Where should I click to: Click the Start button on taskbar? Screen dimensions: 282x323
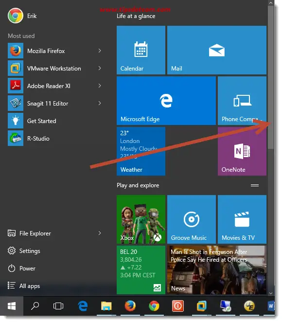[12, 306]
